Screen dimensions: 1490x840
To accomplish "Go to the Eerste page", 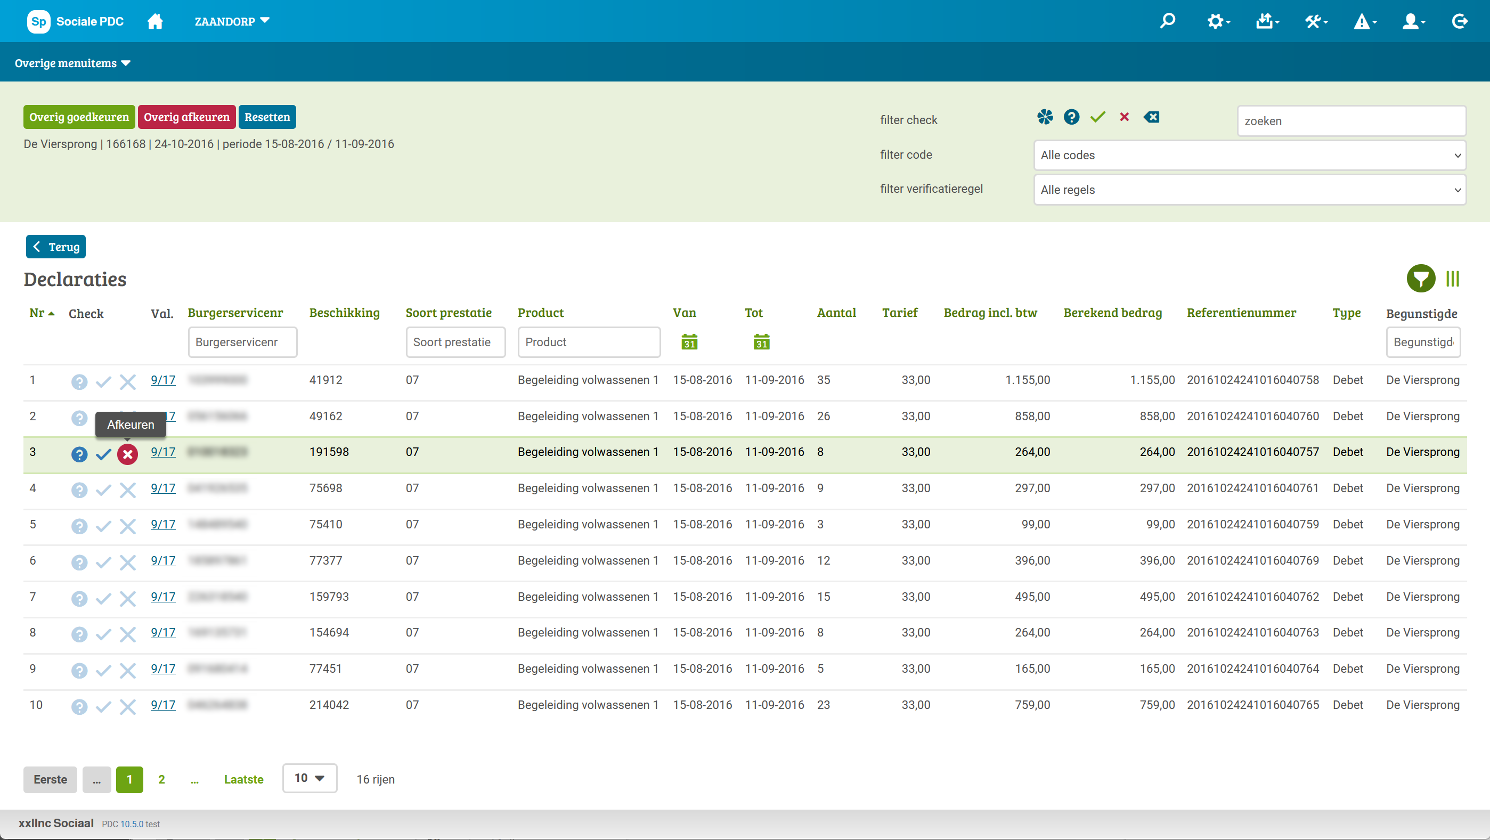I will [x=50, y=779].
